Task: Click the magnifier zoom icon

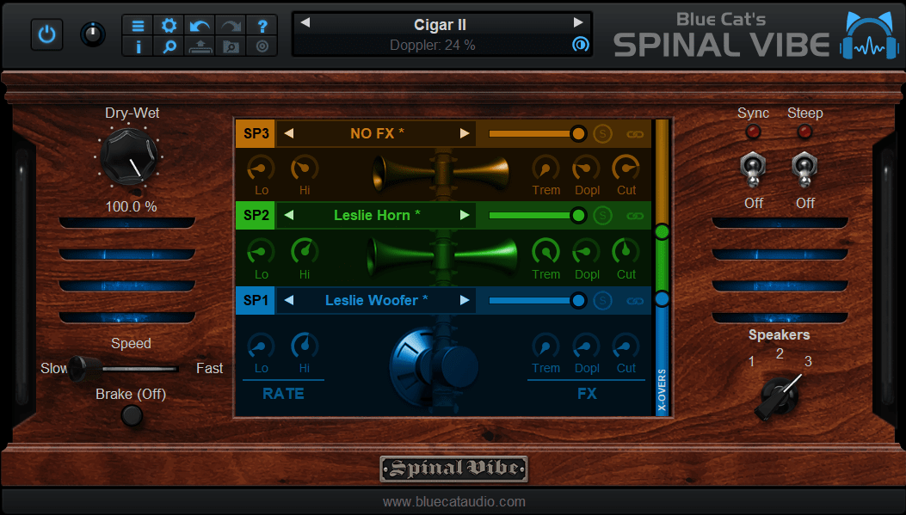Action: point(169,46)
